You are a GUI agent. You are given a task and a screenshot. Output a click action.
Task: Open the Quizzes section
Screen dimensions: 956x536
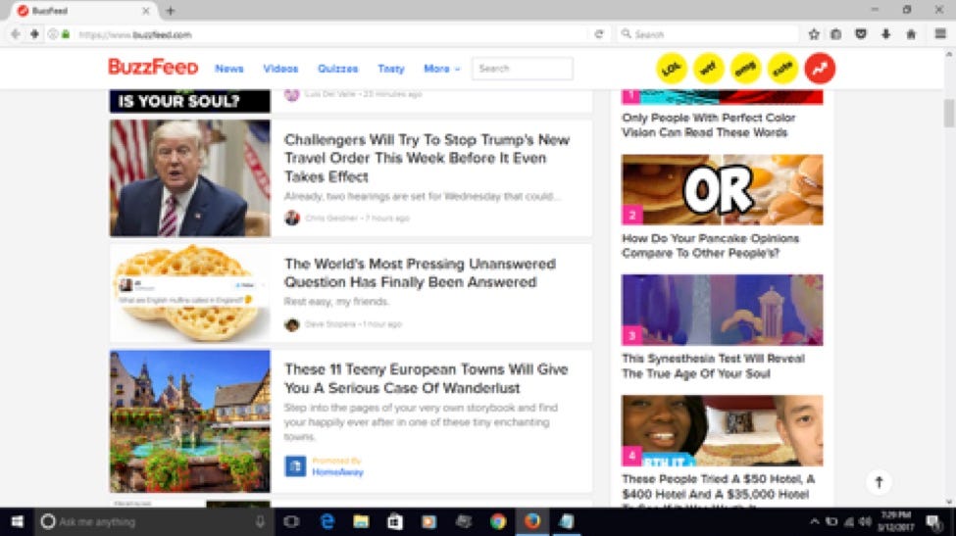pyautogui.click(x=337, y=69)
